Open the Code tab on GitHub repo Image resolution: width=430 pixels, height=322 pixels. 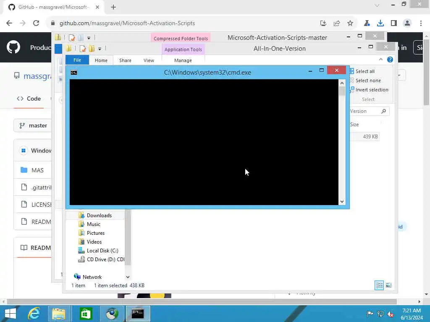29,99
